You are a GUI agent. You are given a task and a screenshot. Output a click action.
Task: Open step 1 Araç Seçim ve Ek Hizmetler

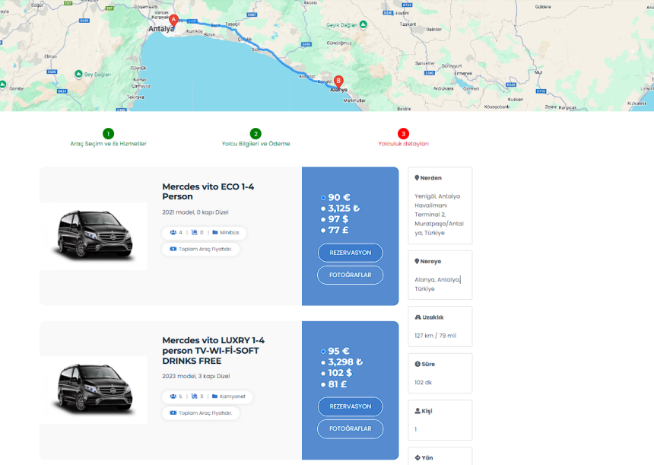[108, 133]
